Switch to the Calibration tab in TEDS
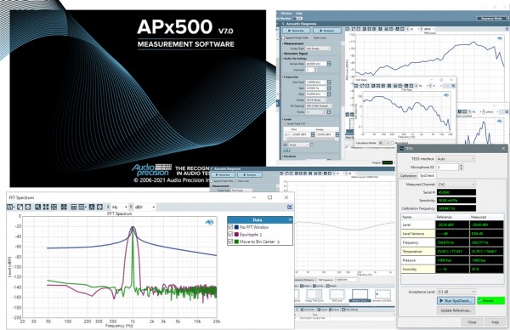510x330 pixels. coord(408,175)
